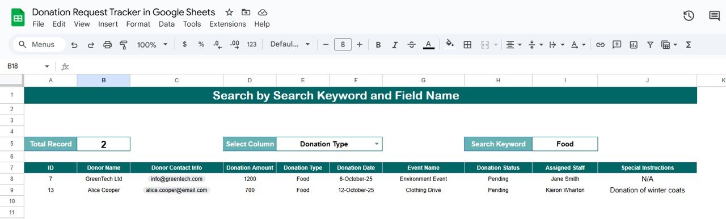Open the Help menu
Viewport: 726px width, 219px height.
click(x=262, y=24)
